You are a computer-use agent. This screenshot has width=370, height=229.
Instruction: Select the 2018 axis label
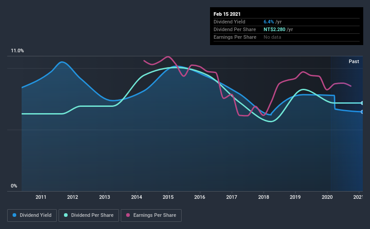264,197
